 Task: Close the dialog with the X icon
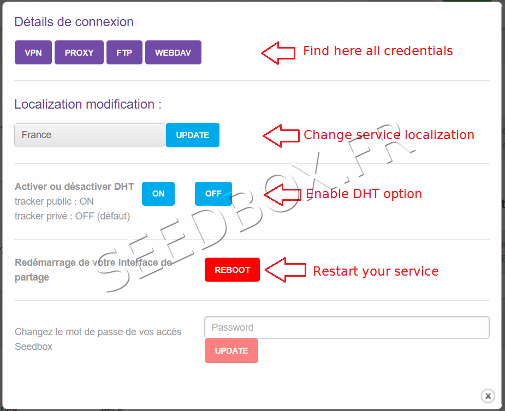point(488,396)
